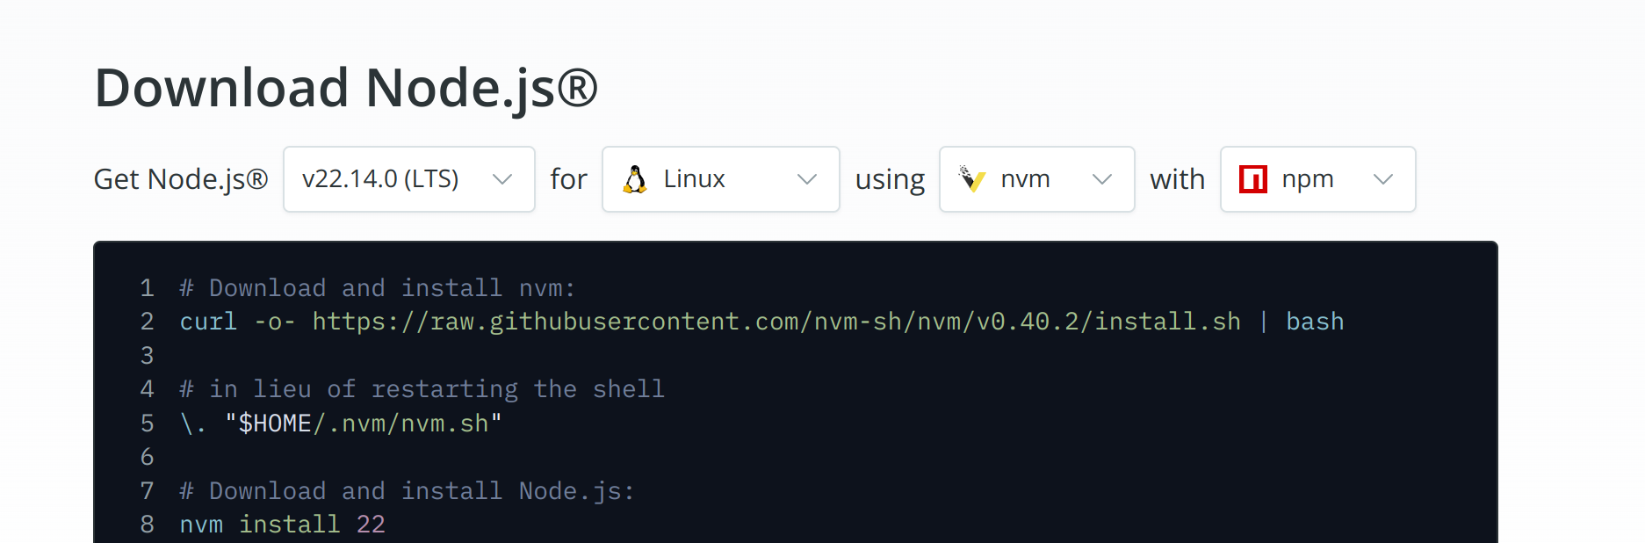This screenshot has width=1645, height=543.
Task: Click the word bash in the code
Action: [1315, 322]
